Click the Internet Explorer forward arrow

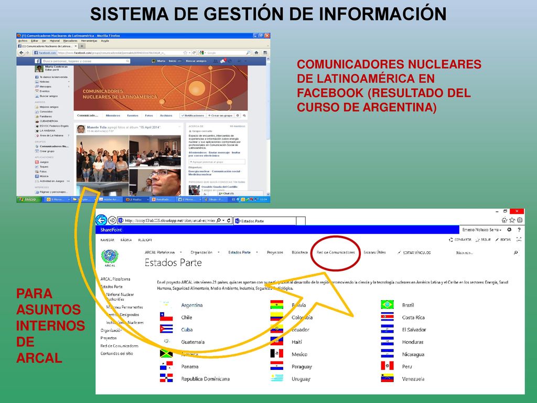(x=112, y=220)
